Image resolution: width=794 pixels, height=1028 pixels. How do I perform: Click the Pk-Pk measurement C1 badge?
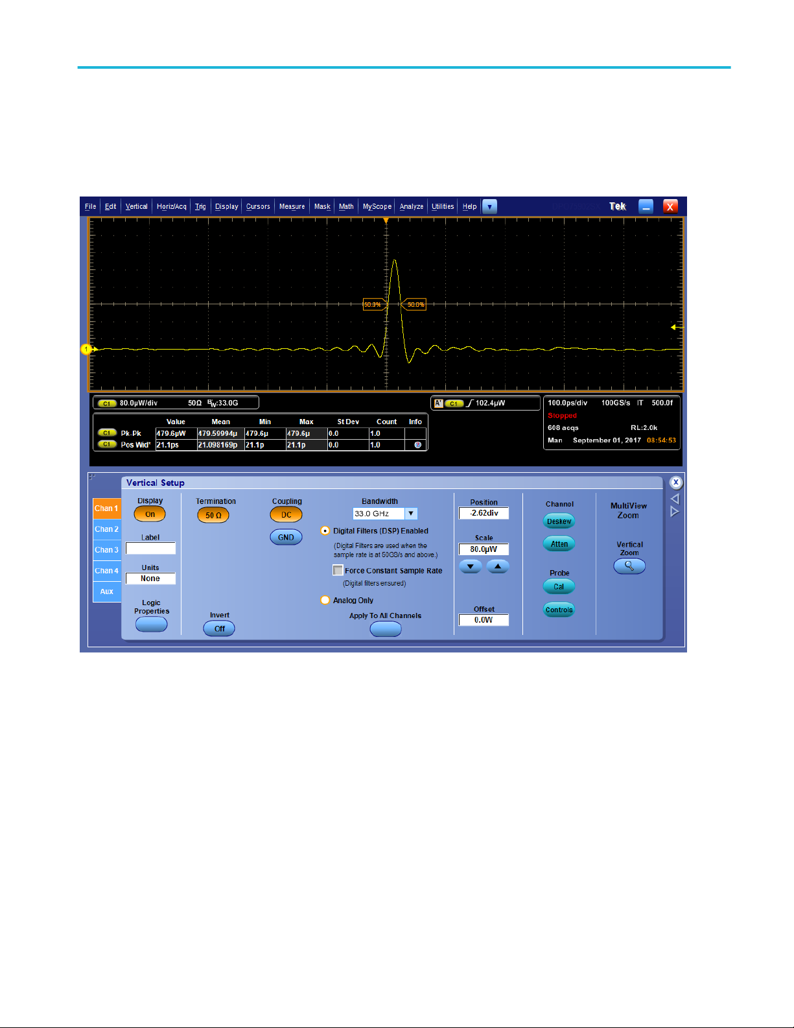pos(106,433)
